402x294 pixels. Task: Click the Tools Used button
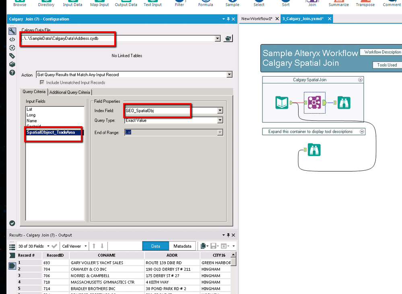pyautogui.click(x=387, y=65)
